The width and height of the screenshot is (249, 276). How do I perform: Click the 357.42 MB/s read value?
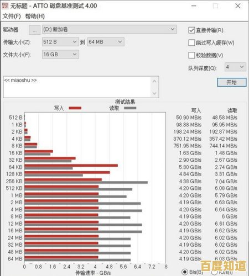tap(224, 139)
